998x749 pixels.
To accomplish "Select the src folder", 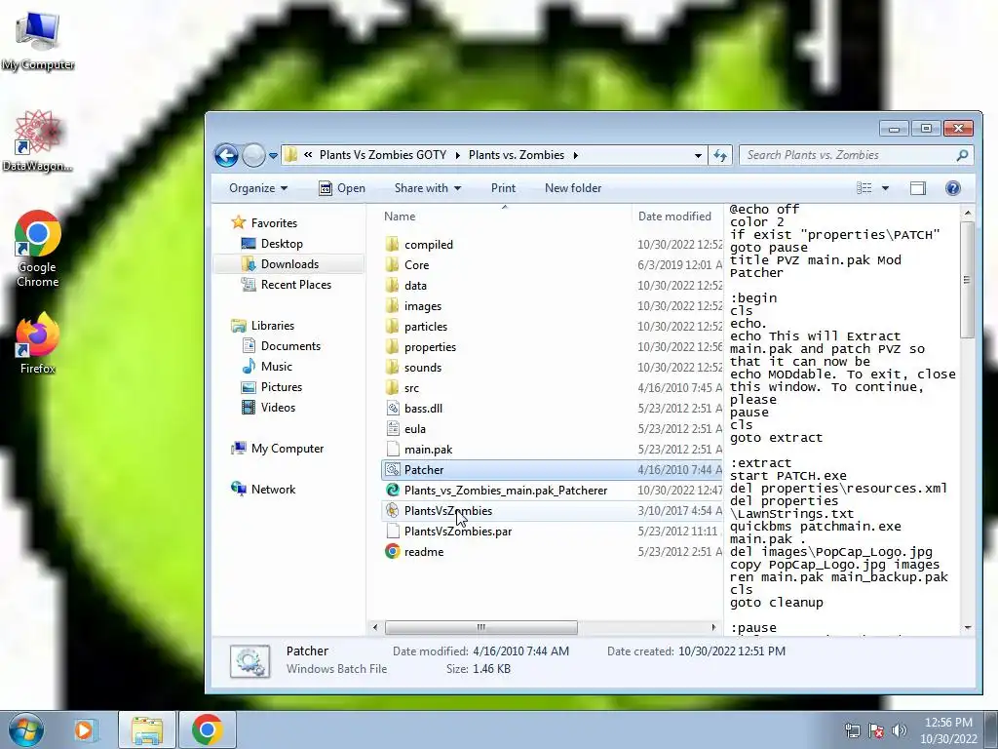I will tap(411, 388).
